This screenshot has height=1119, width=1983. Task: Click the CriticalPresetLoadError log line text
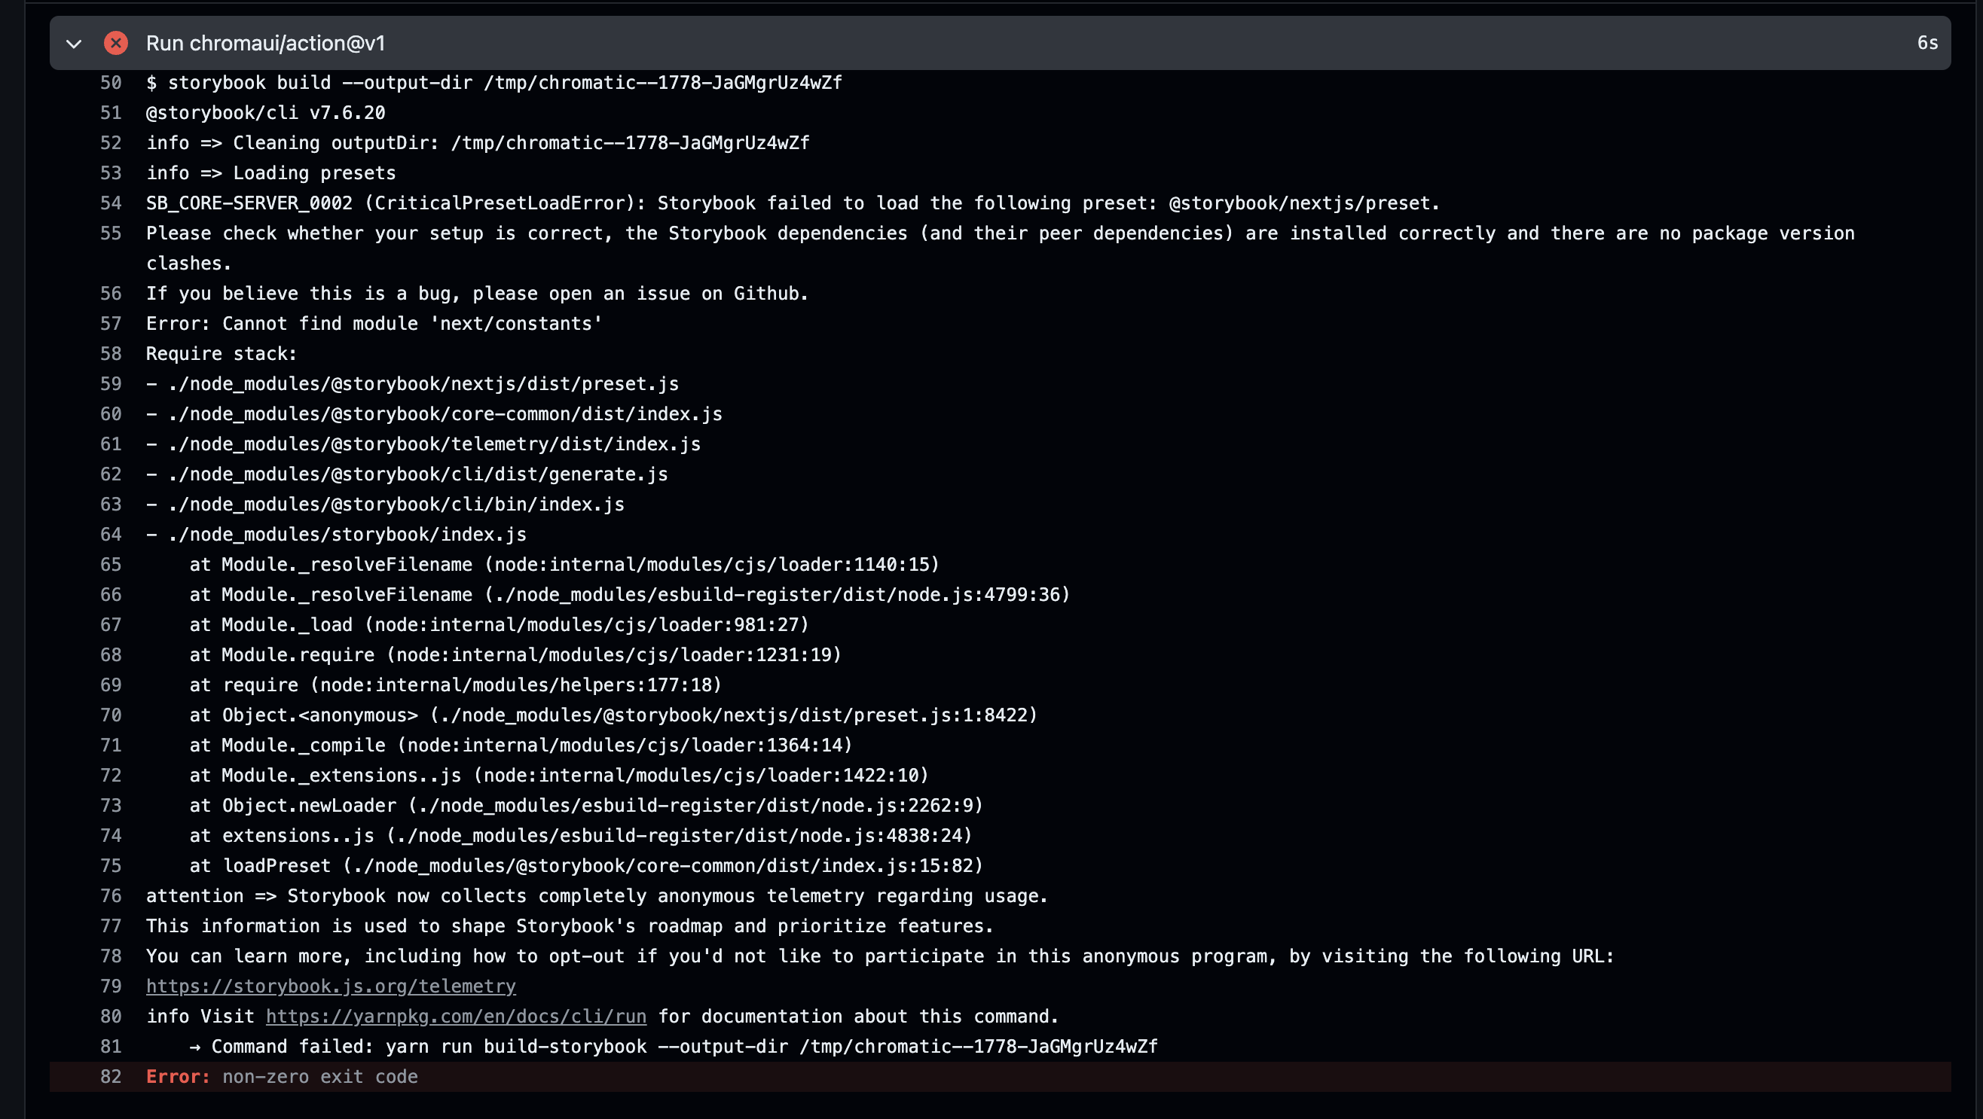[792, 203]
